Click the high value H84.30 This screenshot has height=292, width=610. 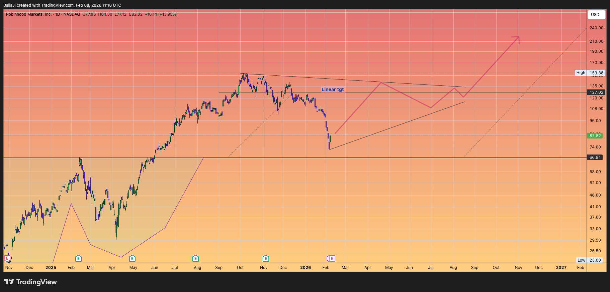coord(105,14)
